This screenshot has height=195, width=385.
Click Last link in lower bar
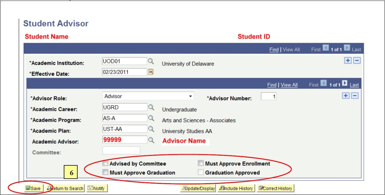tap(354, 85)
